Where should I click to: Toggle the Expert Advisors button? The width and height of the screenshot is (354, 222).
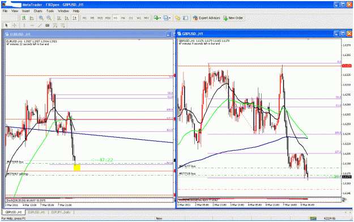(x=206, y=18)
